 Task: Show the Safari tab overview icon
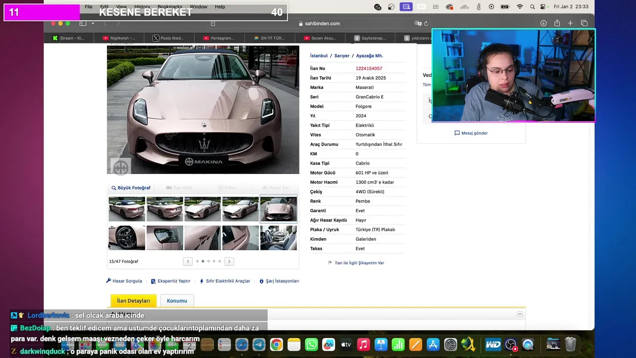[584, 23]
